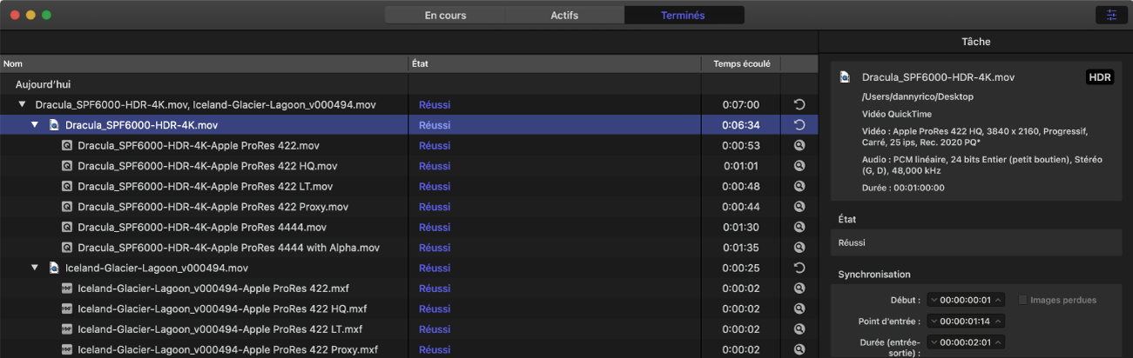This screenshot has height=358, width=1133.
Task: Reveal the Dracula ProRes 422 HQ.mov output
Action: [799, 166]
